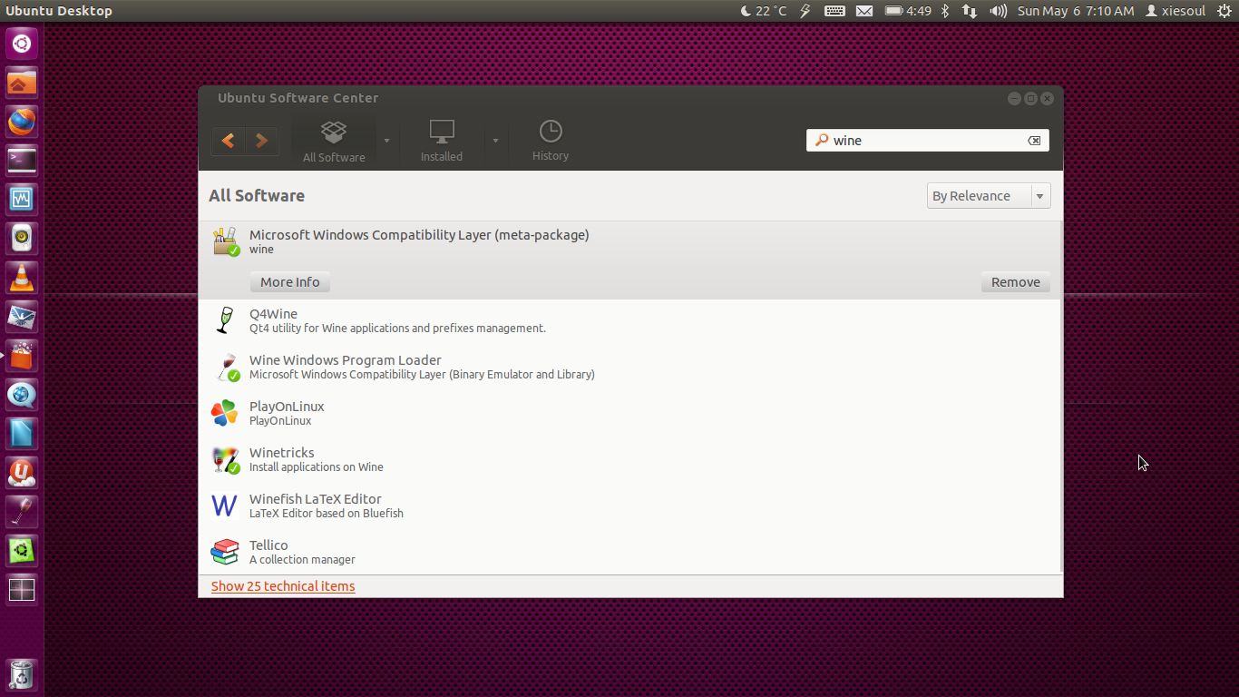Screen dimensions: 1239x697
Task: Click the results list scrollbar
Action: (x=1059, y=398)
